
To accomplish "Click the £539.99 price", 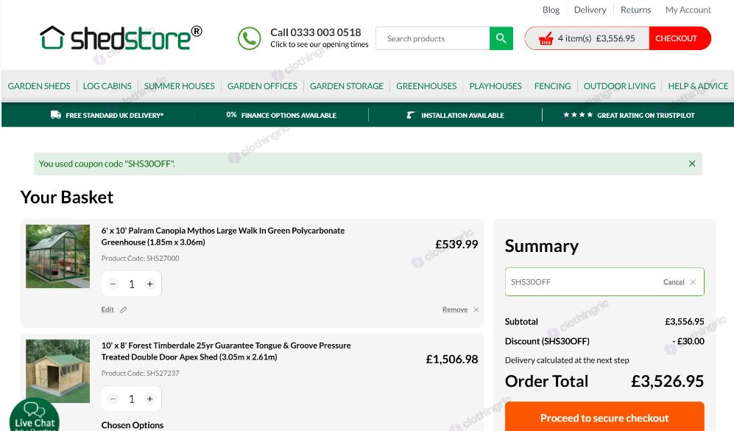I will point(456,244).
